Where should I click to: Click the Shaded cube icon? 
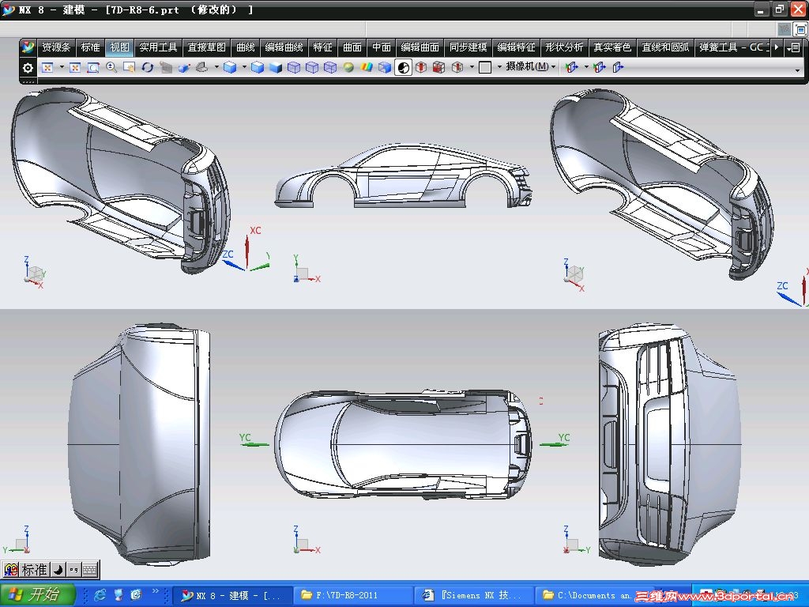[x=258, y=68]
